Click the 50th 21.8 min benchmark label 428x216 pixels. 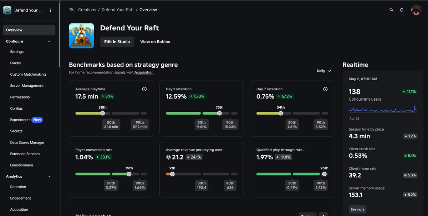[111, 125]
